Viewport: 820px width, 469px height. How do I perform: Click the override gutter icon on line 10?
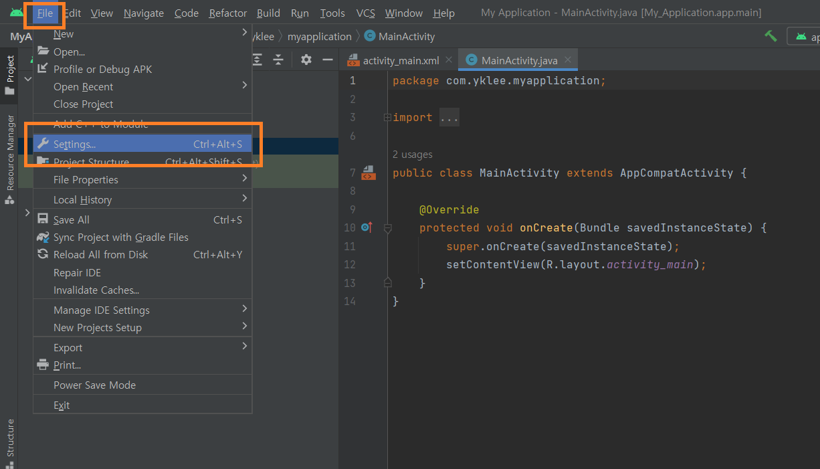point(367,227)
